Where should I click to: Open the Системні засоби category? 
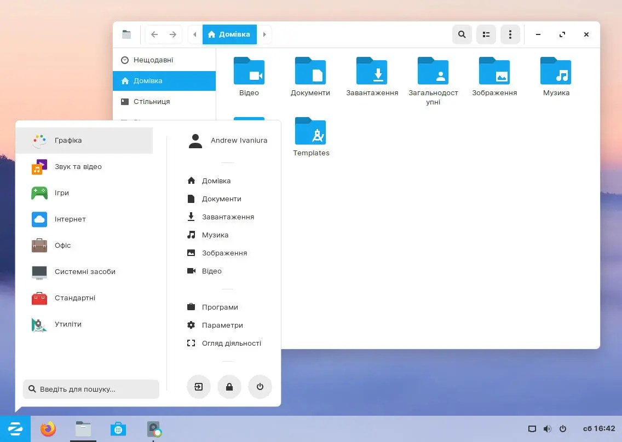coord(84,271)
